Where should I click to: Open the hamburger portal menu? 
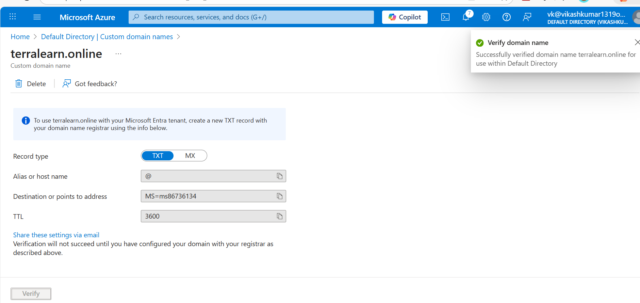pyautogui.click(x=37, y=17)
